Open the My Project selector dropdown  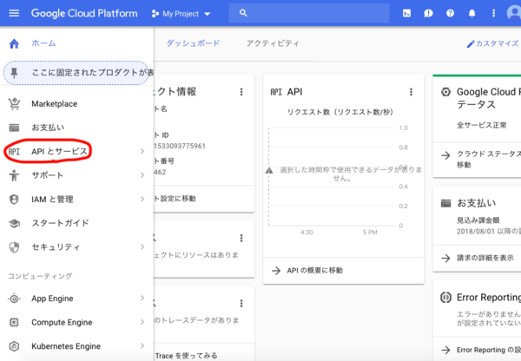181,14
